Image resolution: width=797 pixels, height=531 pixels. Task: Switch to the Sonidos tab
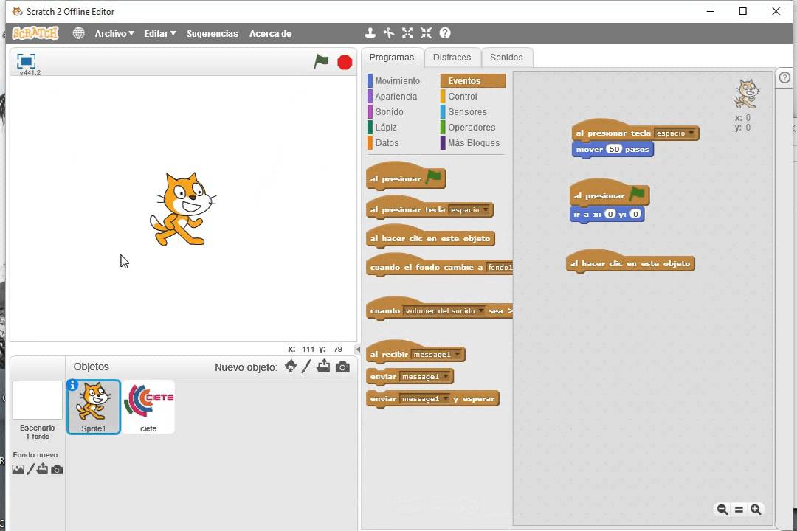(506, 58)
